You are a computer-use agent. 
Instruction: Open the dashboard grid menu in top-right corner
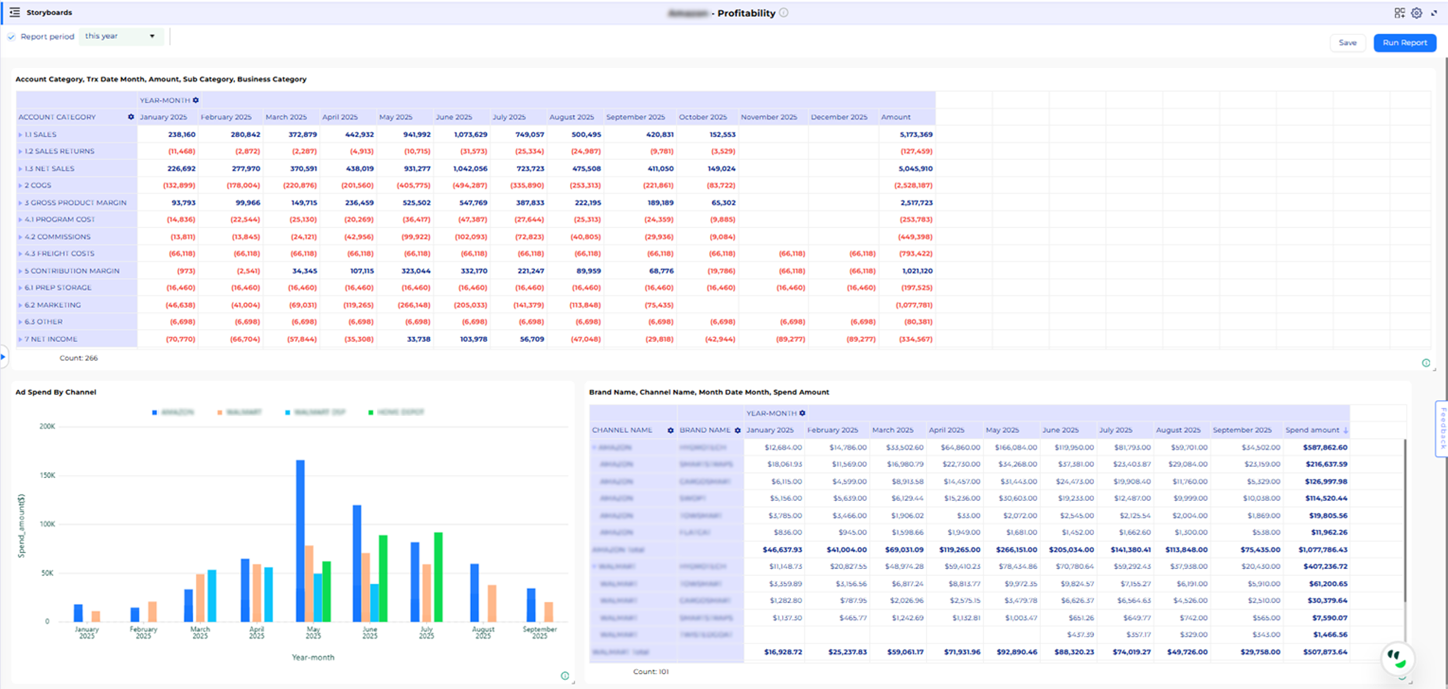(x=1400, y=13)
